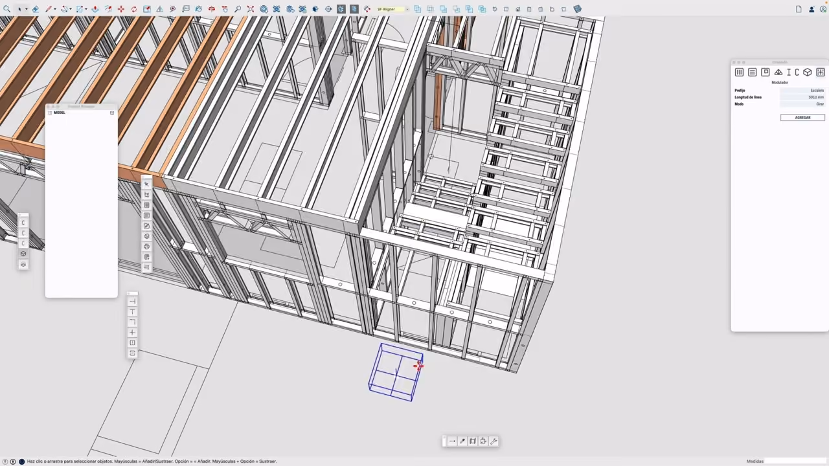Click the AGREGAR button
829x466 pixels.
pos(802,118)
